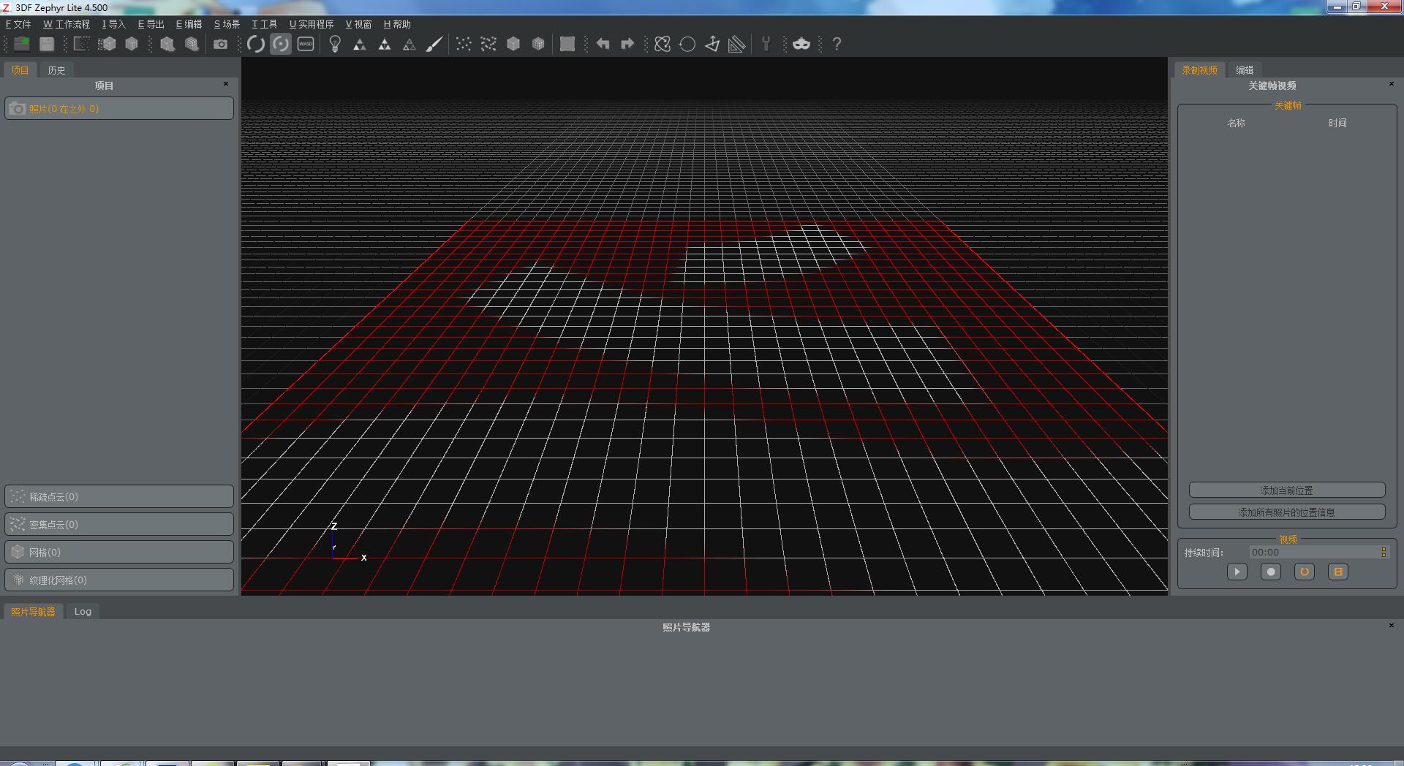This screenshot has width=1404, height=766.
Task: Click the 添加所有照片的位置信息 button
Action: click(1286, 512)
